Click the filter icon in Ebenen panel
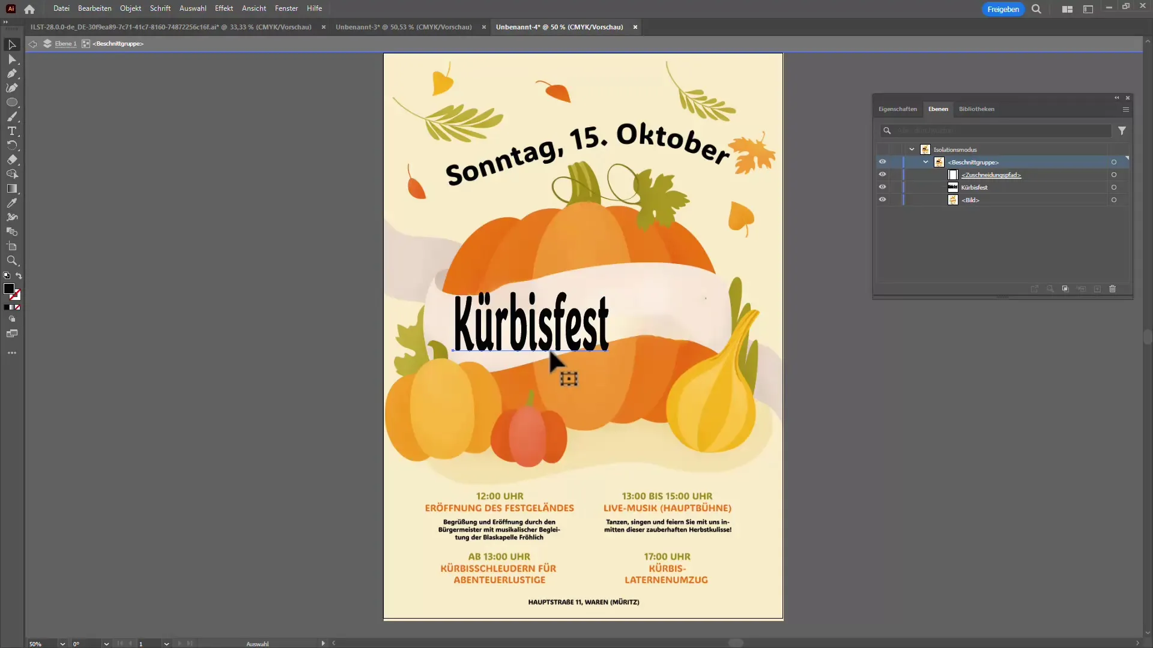Screen dimensions: 1153x648 coord(1122,131)
